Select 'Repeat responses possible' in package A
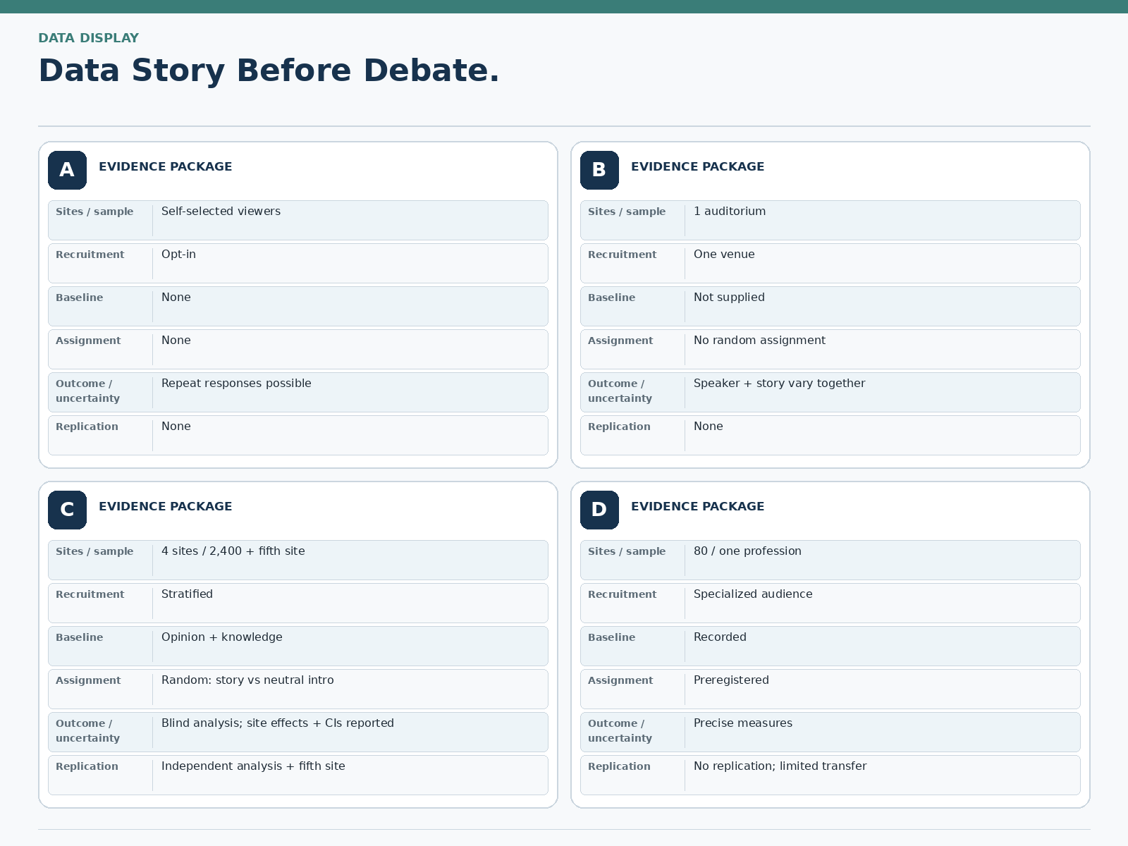Image resolution: width=1128 pixels, height=846 pixels. coord(236,384)
